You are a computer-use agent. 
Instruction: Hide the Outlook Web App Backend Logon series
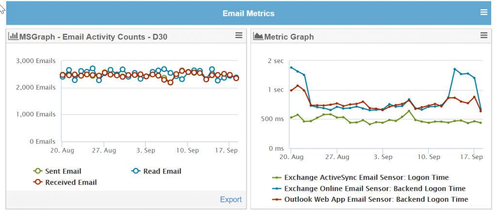[370, 199]
